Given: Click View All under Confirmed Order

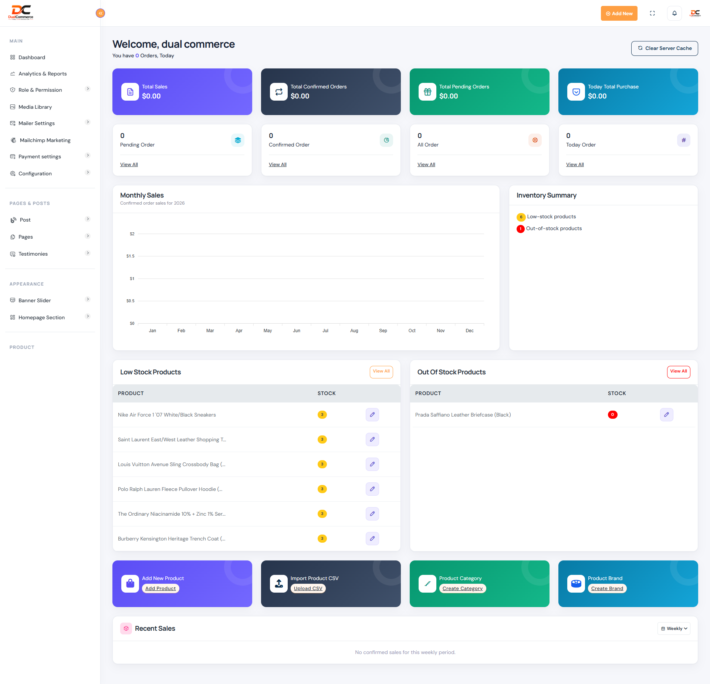Looking at the screenshot, I should point(278,165).
